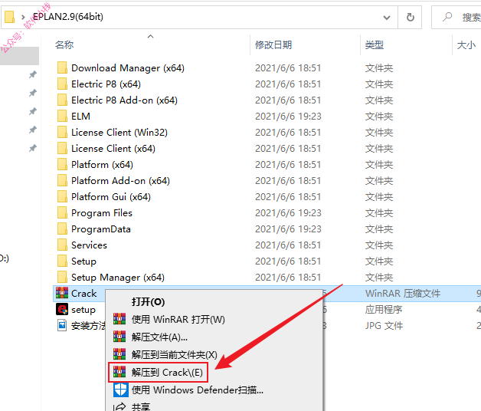Click the 搜索 search input box
This screenshot has height=411, width=481.
(x=456, y=17)
